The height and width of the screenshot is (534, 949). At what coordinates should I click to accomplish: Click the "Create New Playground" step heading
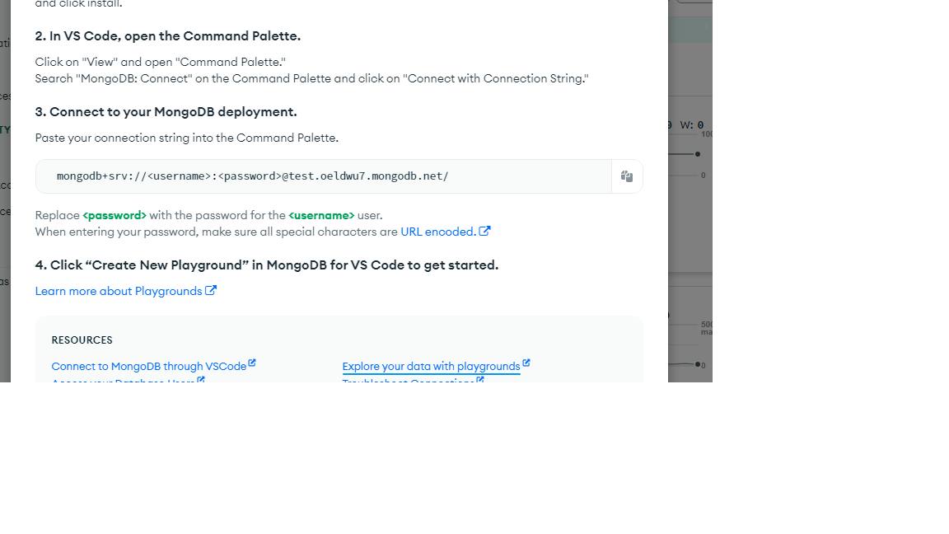[266, 265]
